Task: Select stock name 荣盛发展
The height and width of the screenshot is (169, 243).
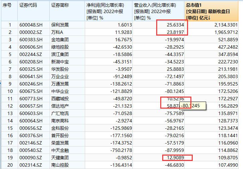Action: click(60, 143)
